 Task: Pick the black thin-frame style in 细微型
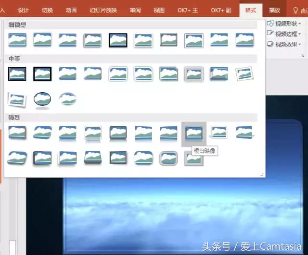pyautogui.click(x=118, y=40)
